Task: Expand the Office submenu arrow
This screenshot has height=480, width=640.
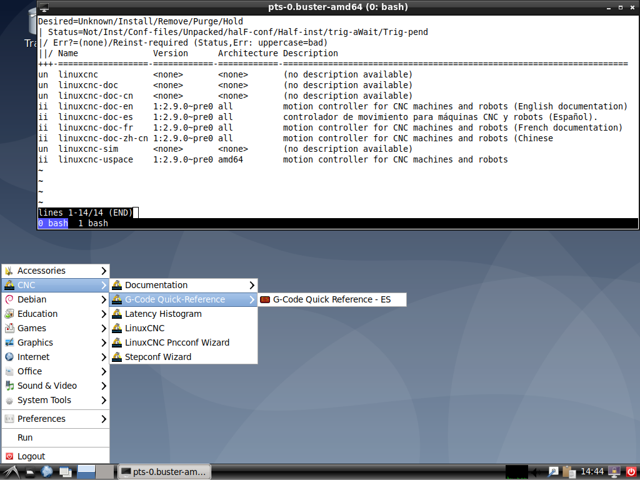Action: [104, 371]
